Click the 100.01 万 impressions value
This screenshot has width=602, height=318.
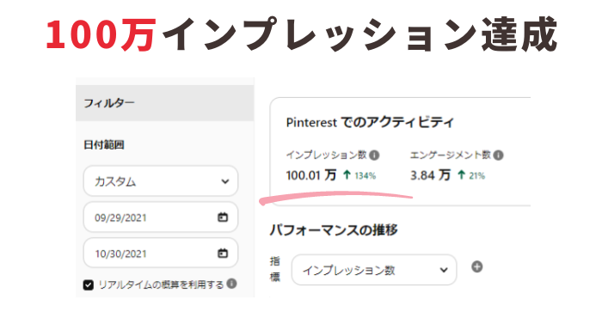click(x=311, y=175)
